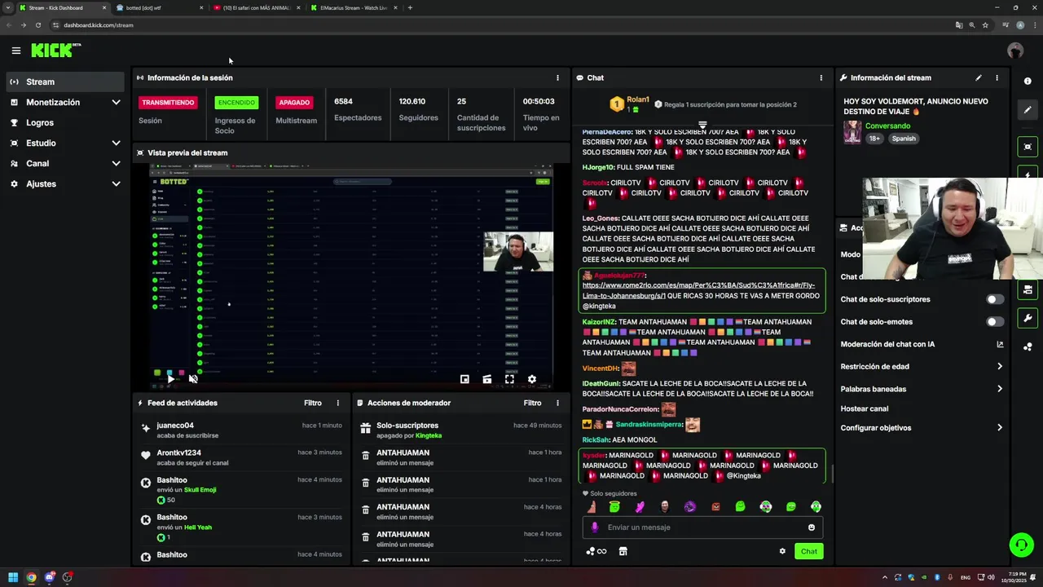Click the ENCENDIDO partner income badge
Image resolution: width=1043 pixels, height=587 pixels.
coord(236,102)
